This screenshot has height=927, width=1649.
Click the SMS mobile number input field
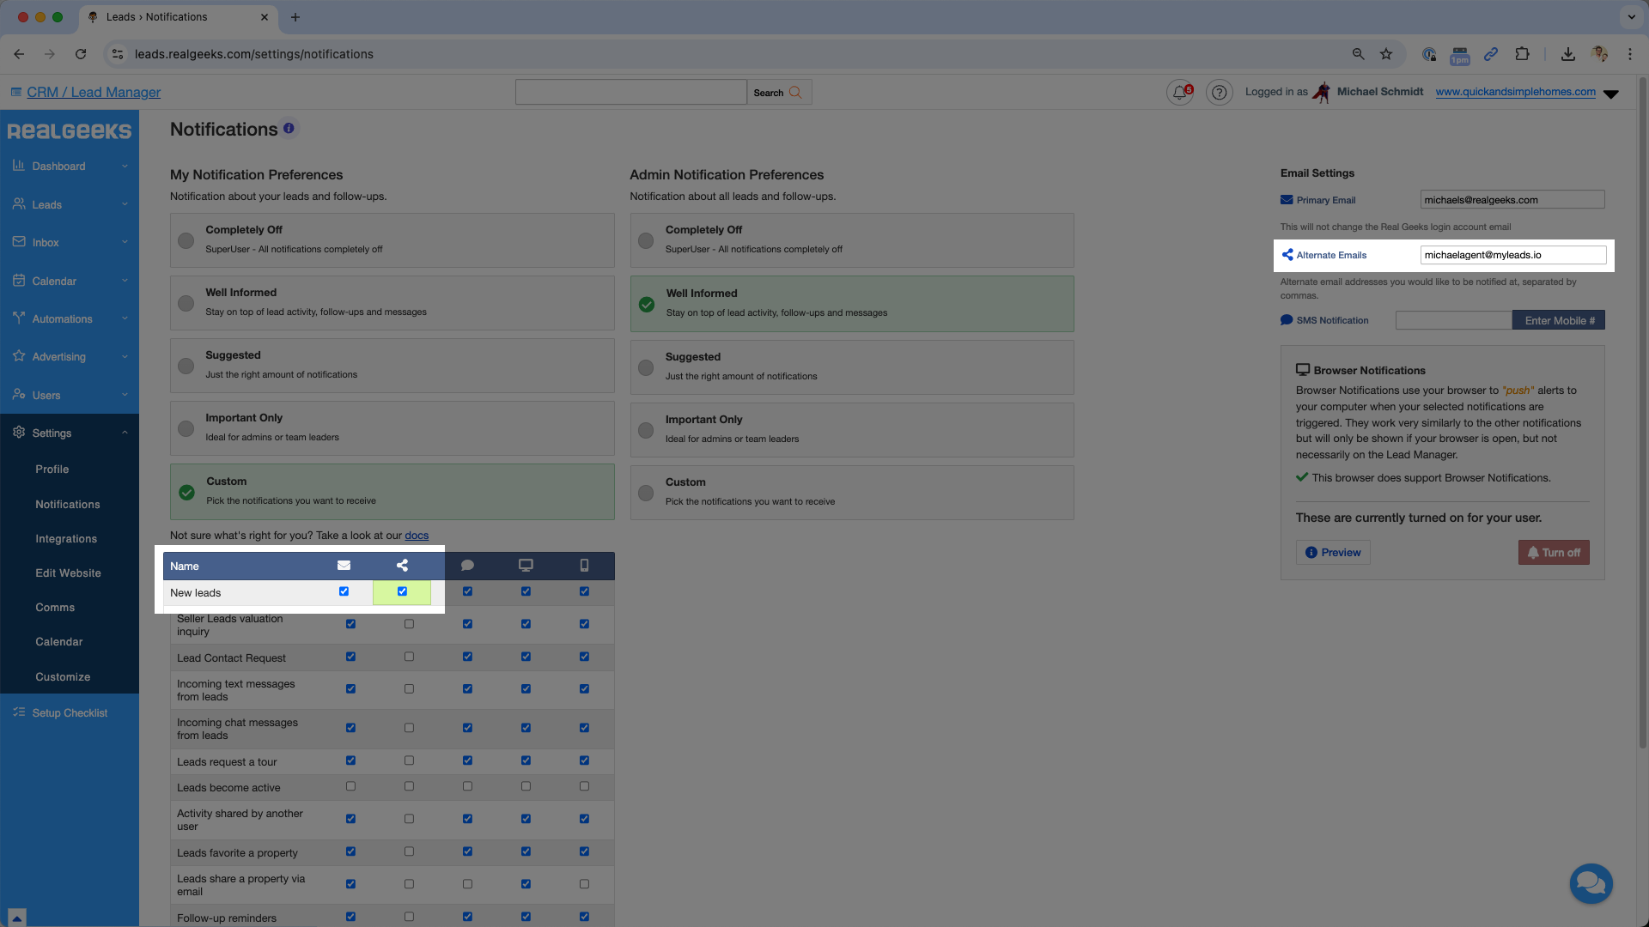(1452, 320)
